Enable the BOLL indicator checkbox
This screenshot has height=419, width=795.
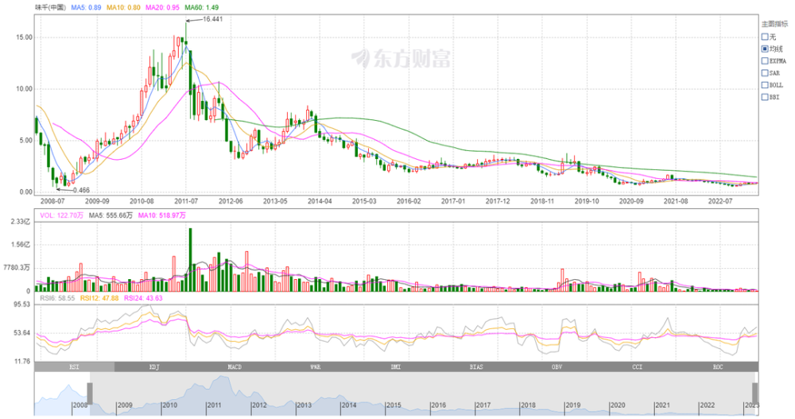click(765, 85)
